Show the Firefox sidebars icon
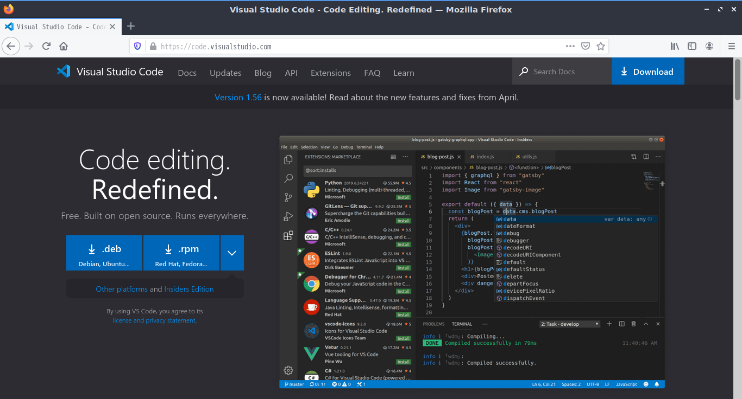 pos(692,47)
